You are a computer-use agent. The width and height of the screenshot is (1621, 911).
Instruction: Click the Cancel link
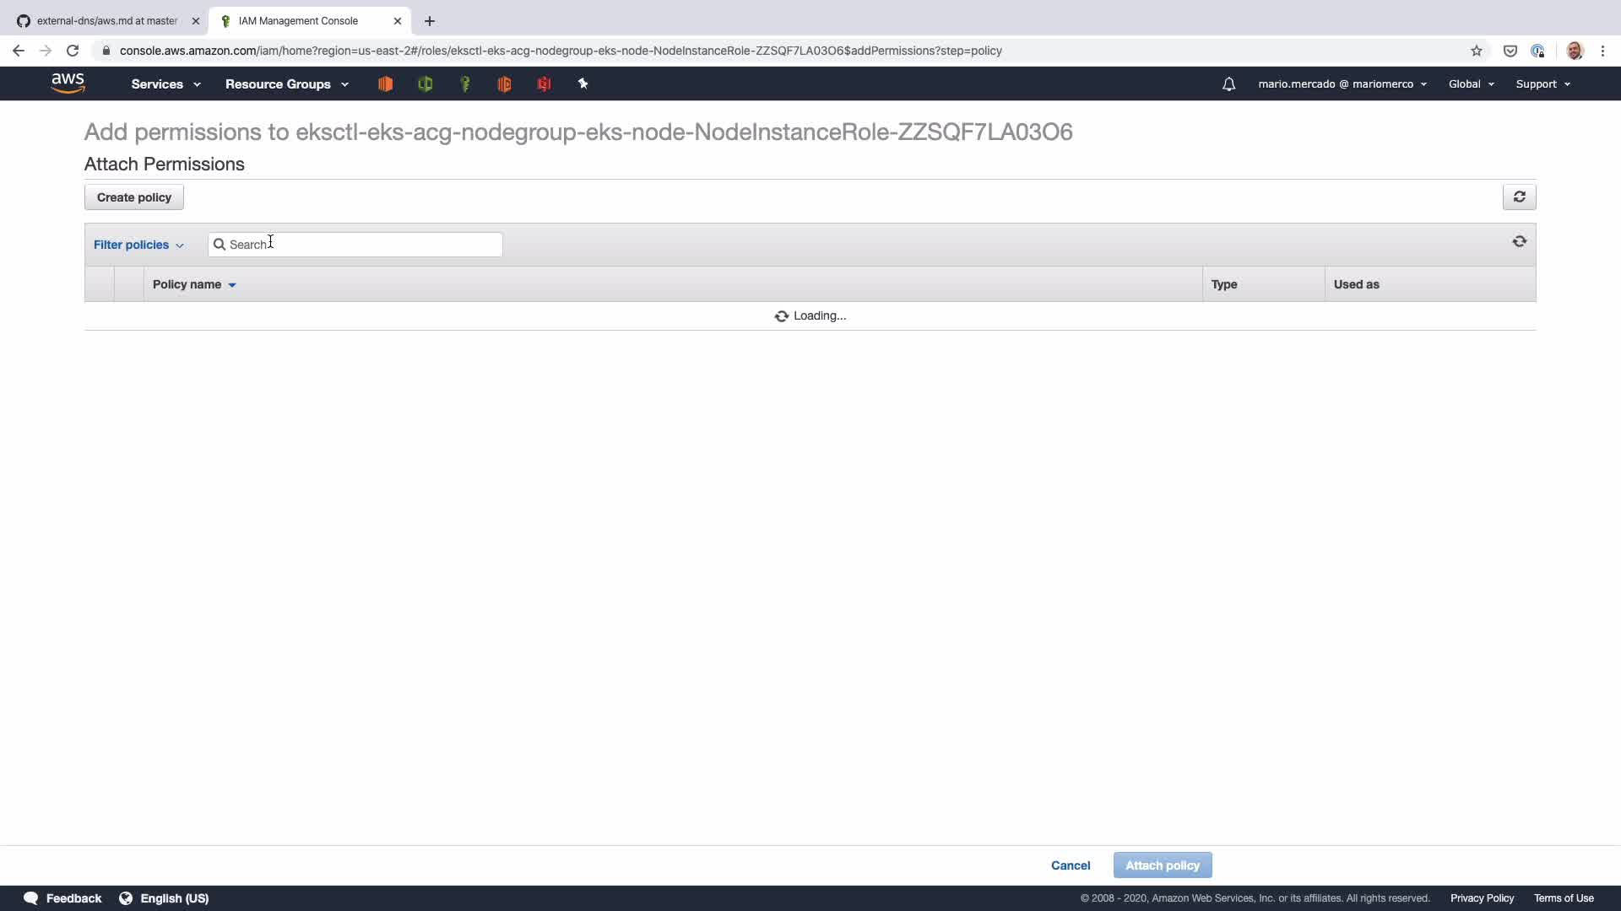pos(1070,865)
